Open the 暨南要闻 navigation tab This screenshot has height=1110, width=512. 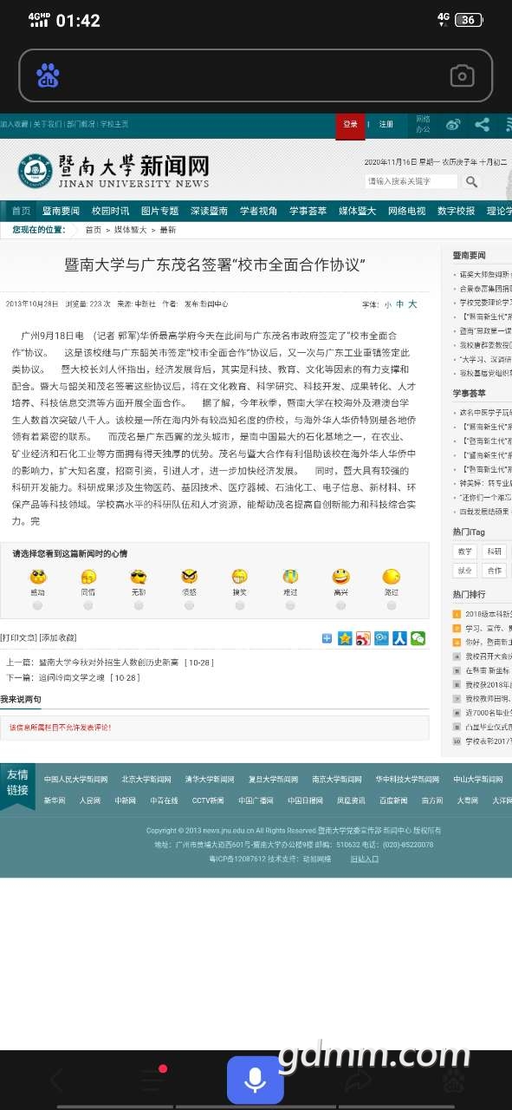click(61, 211)
